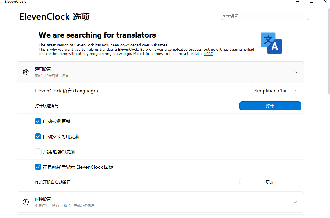
Task: Uncheck the 自动检测更新 checkbox
Action: 38,121
